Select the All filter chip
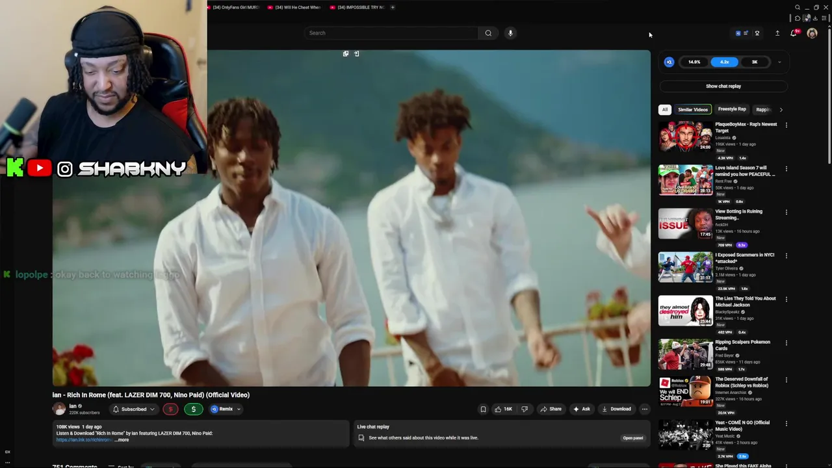The image size is (832, 468). click(x=664, y=110)
